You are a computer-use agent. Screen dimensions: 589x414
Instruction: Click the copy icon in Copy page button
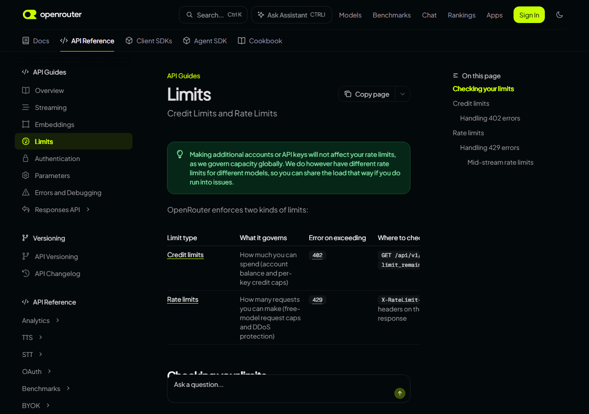pyautogui.click(x=348, y=94)
